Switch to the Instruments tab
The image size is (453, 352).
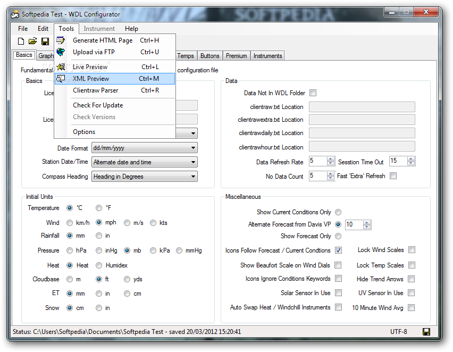(x=267, y=56)
